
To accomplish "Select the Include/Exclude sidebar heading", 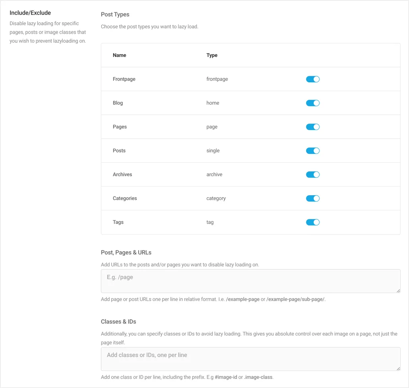I will pyautogui.click(x=30, y=12).
